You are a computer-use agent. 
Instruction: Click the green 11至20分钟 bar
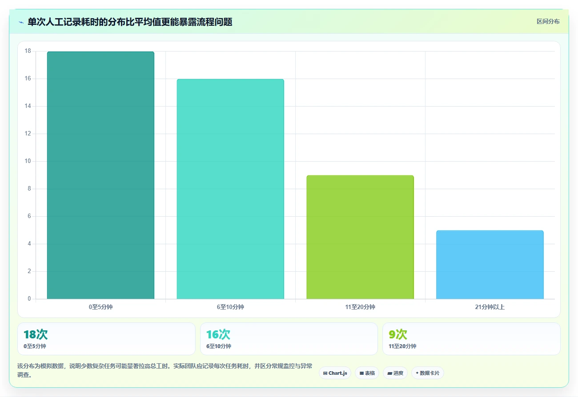(x=360, y=237)
